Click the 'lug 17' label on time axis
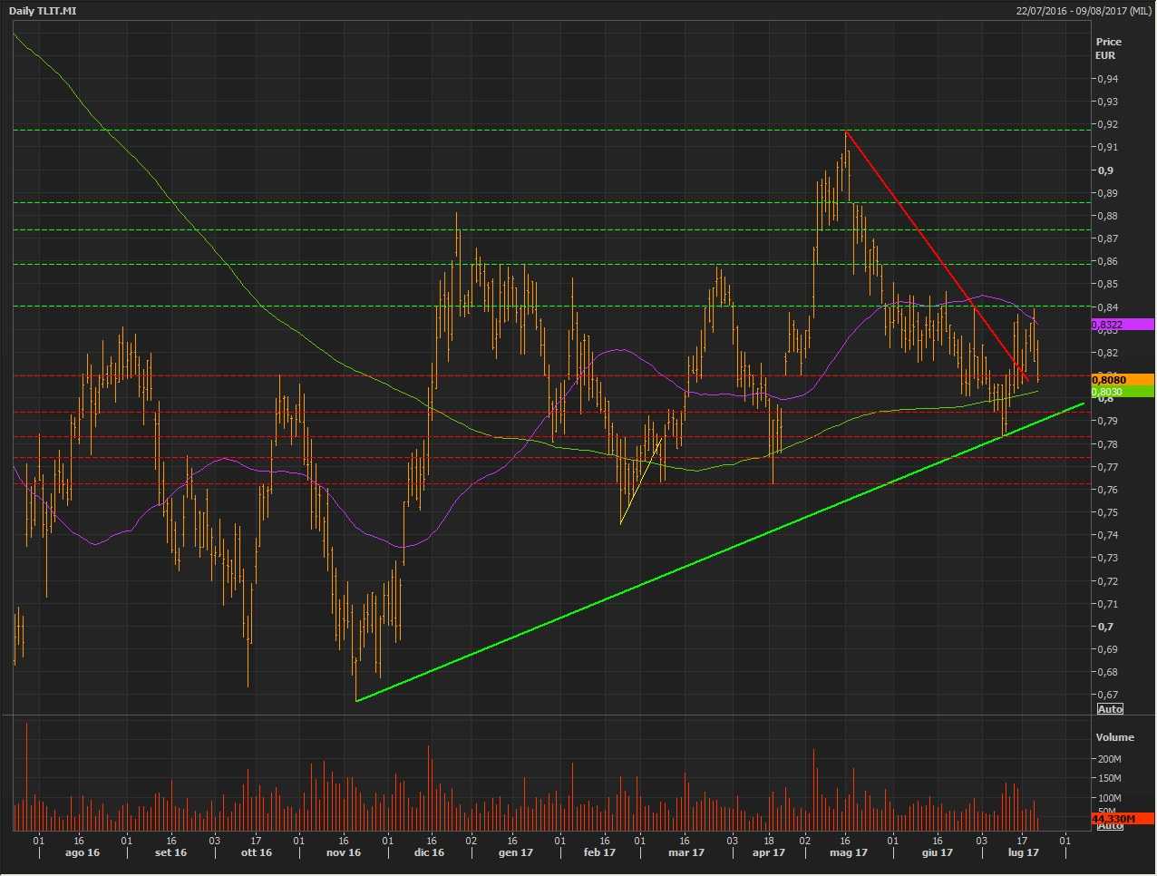This screenshot has height=876, width=1157. pyautogui.click(x=1023, y=852)
